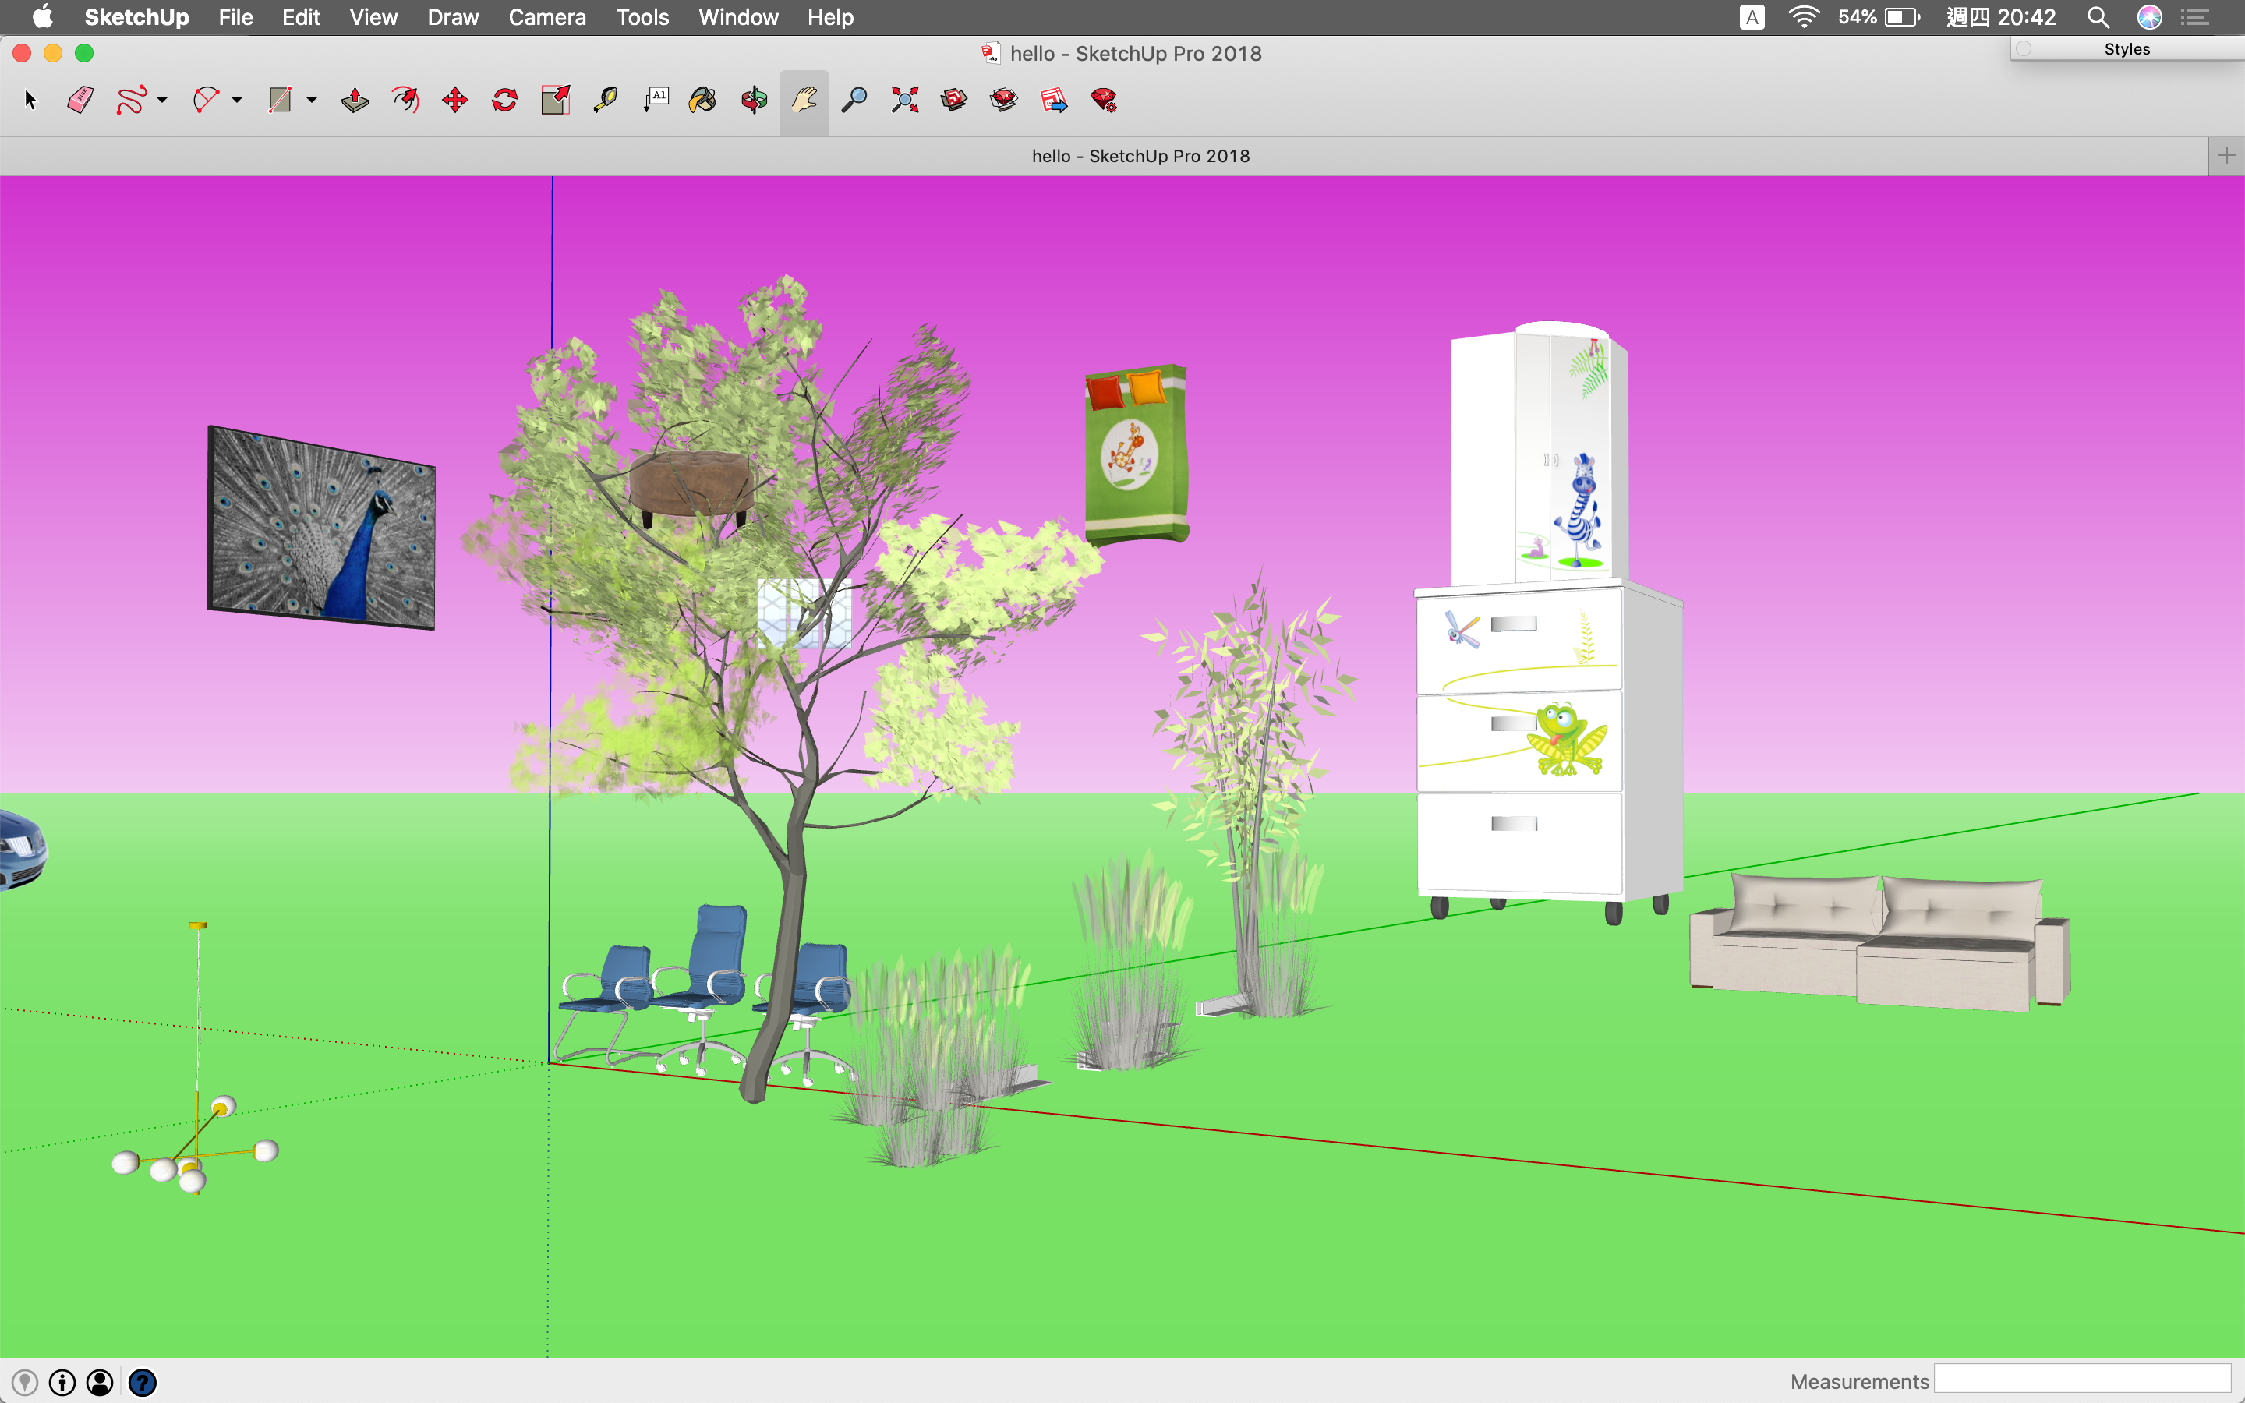Viewport: 2245px width, 1403px height.
Task: Activate the Rotate tool
Action: click(504, 101)
